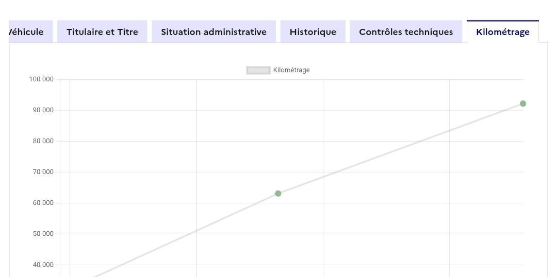The image size is (557, 277).
Task: Click the 40 000 axis label
Action: click(43, 265)
